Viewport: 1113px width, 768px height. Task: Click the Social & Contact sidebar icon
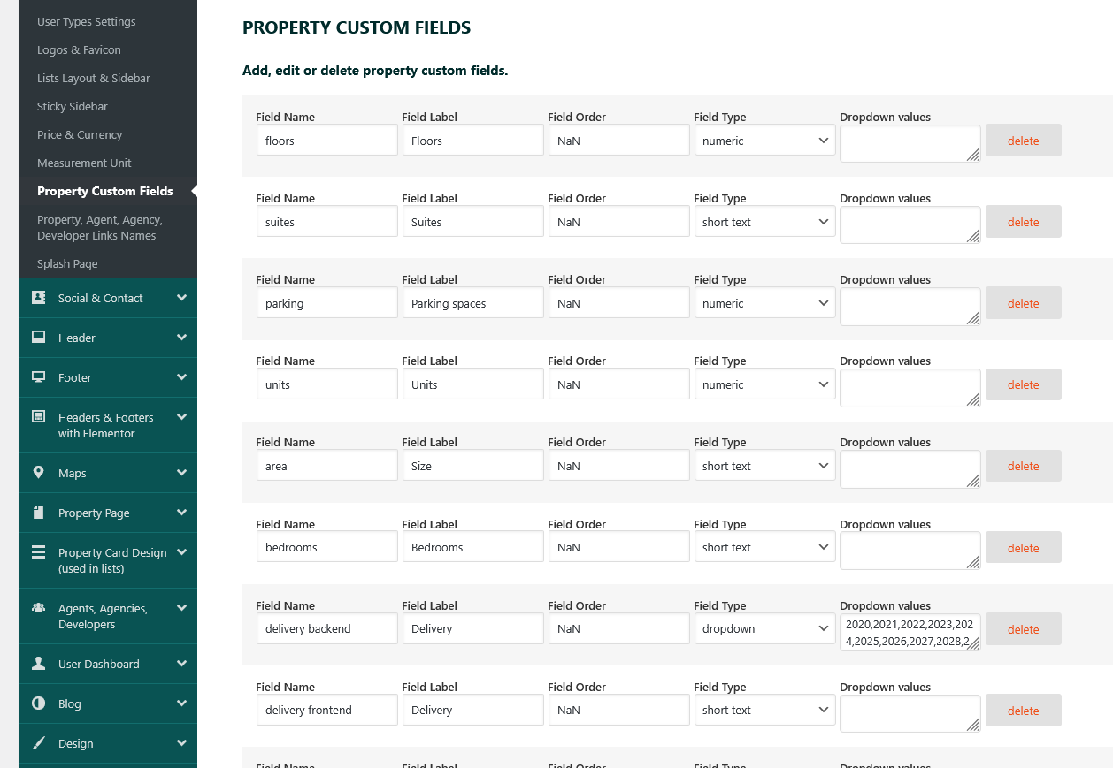click(x=39, y=298)
